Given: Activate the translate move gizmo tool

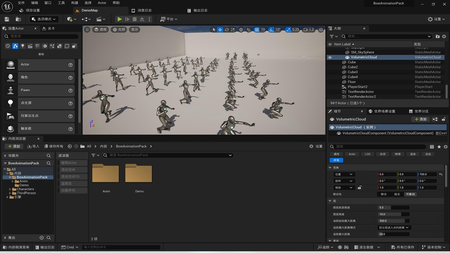Looking at the screenshot, I should coord(220,30).
